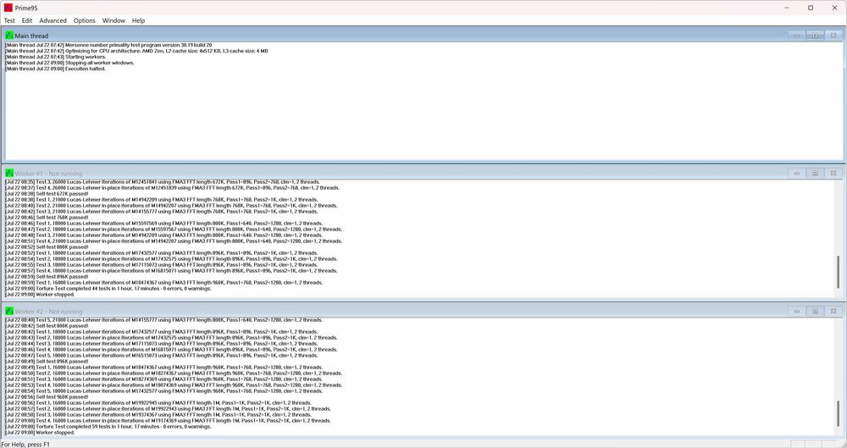Click the line testing M18274367

click(174, 373)
